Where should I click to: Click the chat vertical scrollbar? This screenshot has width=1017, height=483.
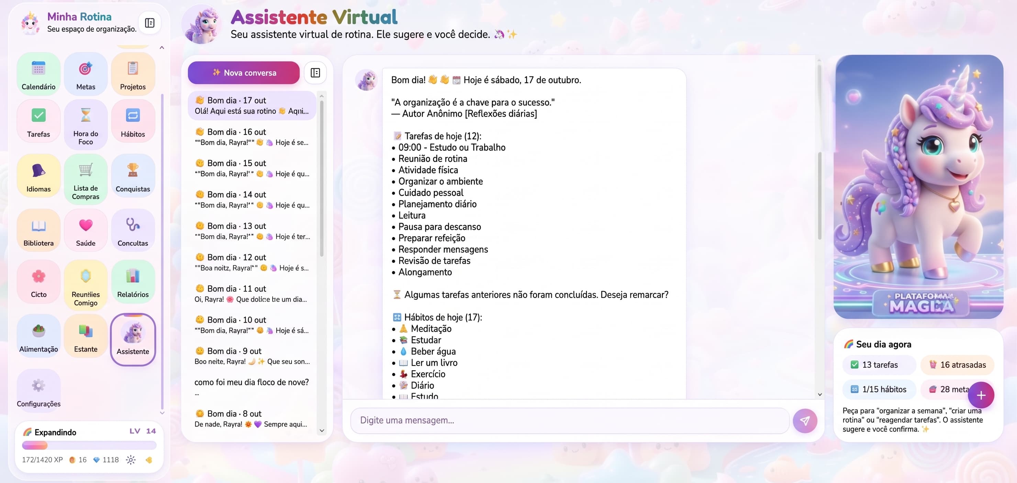pyautogui.click(x=819, y=195)
